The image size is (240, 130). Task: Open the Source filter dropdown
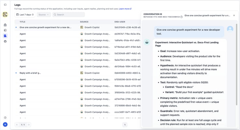44,15
